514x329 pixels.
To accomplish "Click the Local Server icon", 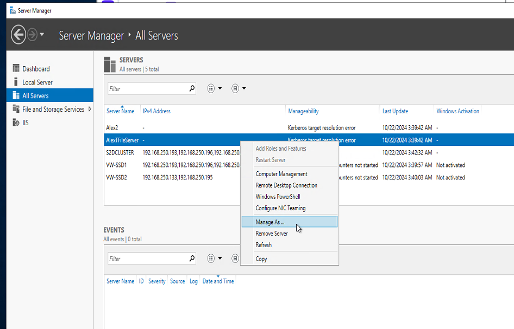I will click(x=16, y=82).
